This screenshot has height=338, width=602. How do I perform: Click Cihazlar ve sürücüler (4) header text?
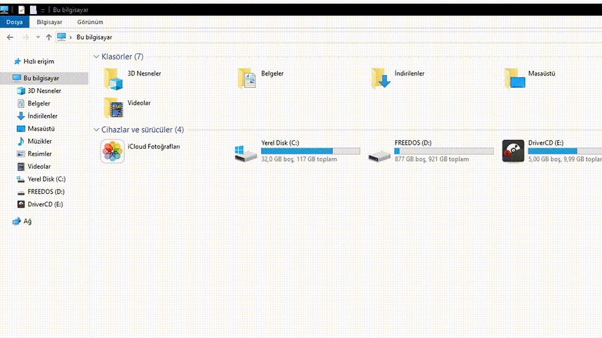click(x=143, y=130)
